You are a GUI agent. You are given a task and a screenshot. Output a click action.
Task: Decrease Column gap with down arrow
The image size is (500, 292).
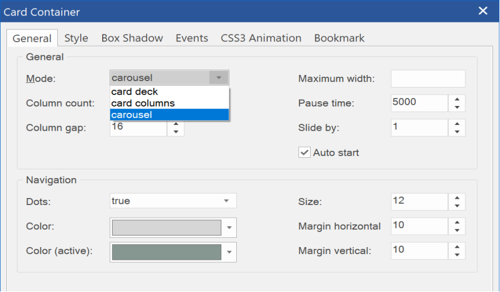coord(176,132)
